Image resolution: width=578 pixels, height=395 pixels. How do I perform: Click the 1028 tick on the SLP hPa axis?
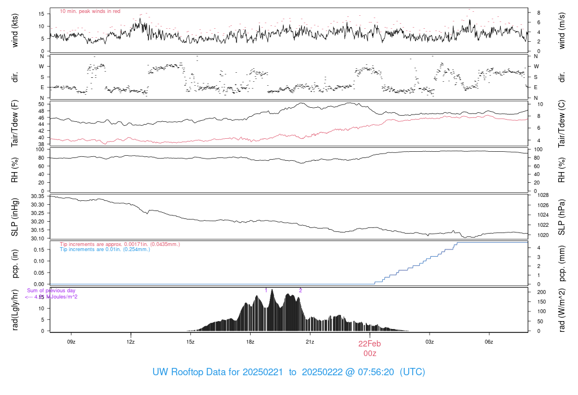[x=544, y=195]
